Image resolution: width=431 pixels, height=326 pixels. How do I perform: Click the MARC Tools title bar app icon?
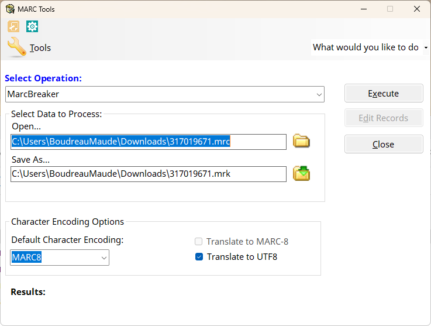click(x=10, y=9)
